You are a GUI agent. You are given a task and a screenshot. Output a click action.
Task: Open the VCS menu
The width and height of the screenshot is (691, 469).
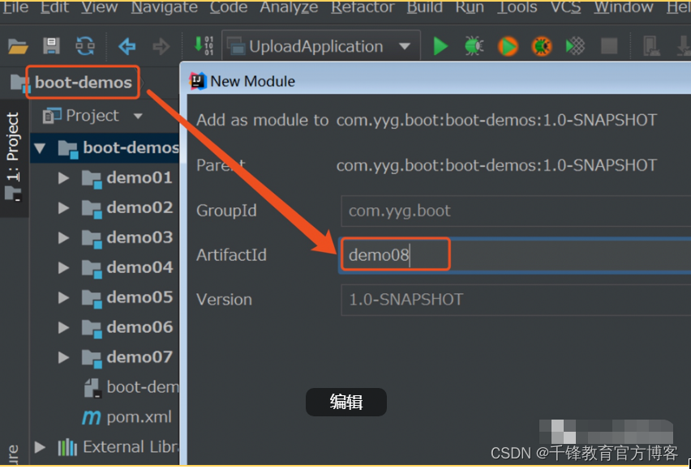pos(565,9)
